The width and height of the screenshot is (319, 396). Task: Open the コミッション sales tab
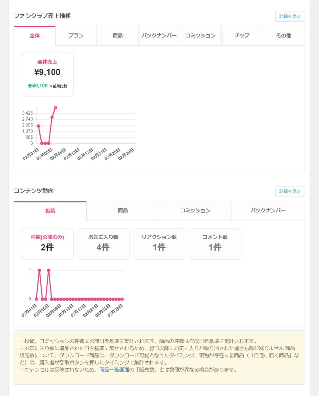[x=201, y=36]
